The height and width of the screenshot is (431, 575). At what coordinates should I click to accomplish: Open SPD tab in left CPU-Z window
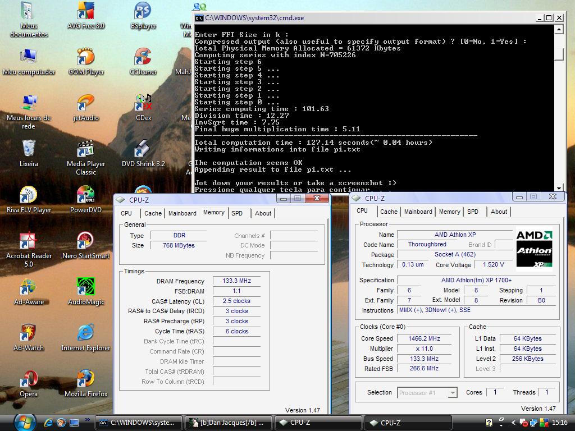pos(237,213)
